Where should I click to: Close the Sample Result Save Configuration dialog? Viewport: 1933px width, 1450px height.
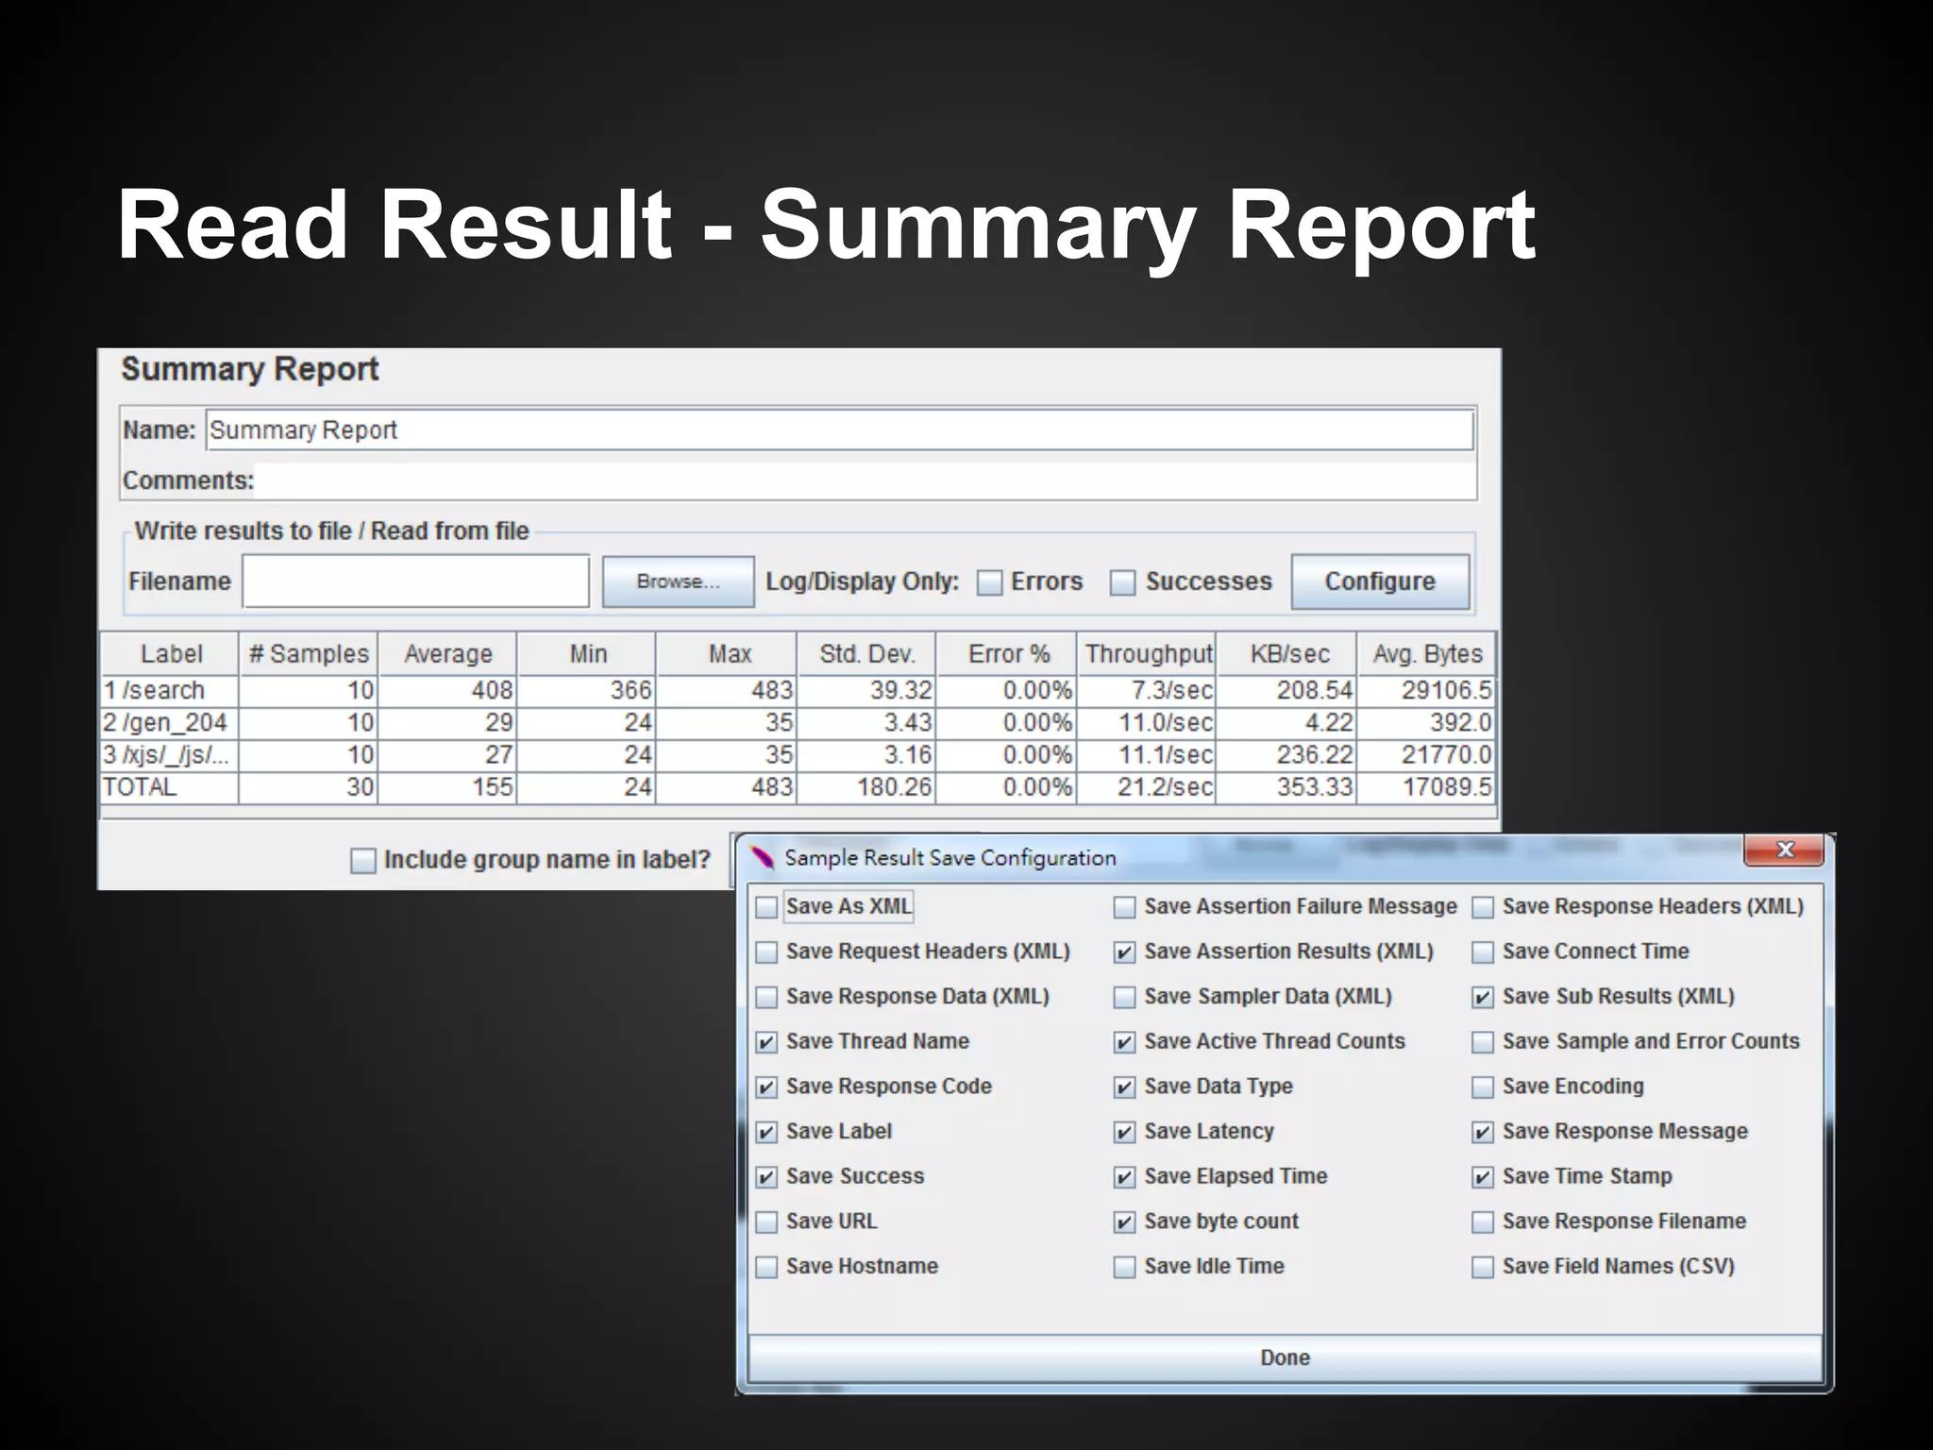point(1784,850)
